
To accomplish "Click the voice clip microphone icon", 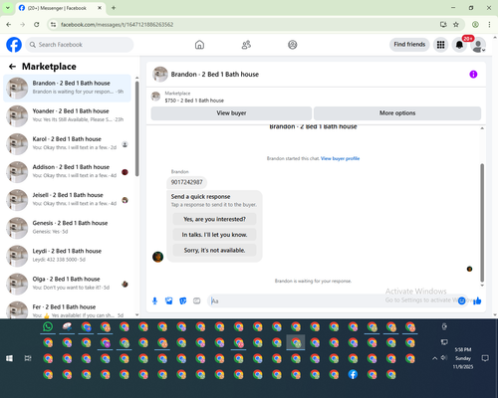I will click(154, 300).
